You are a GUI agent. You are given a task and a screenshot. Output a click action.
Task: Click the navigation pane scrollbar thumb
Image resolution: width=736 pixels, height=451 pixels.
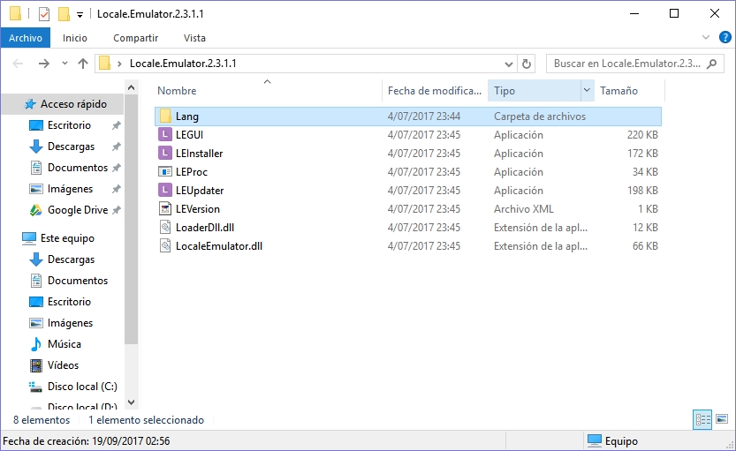click(132, 219)
